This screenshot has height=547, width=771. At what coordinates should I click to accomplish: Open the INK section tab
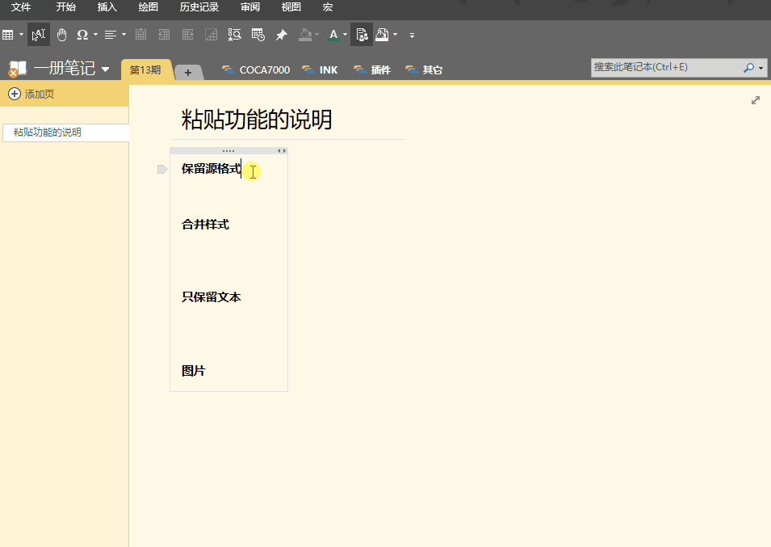tap(320, 70)
